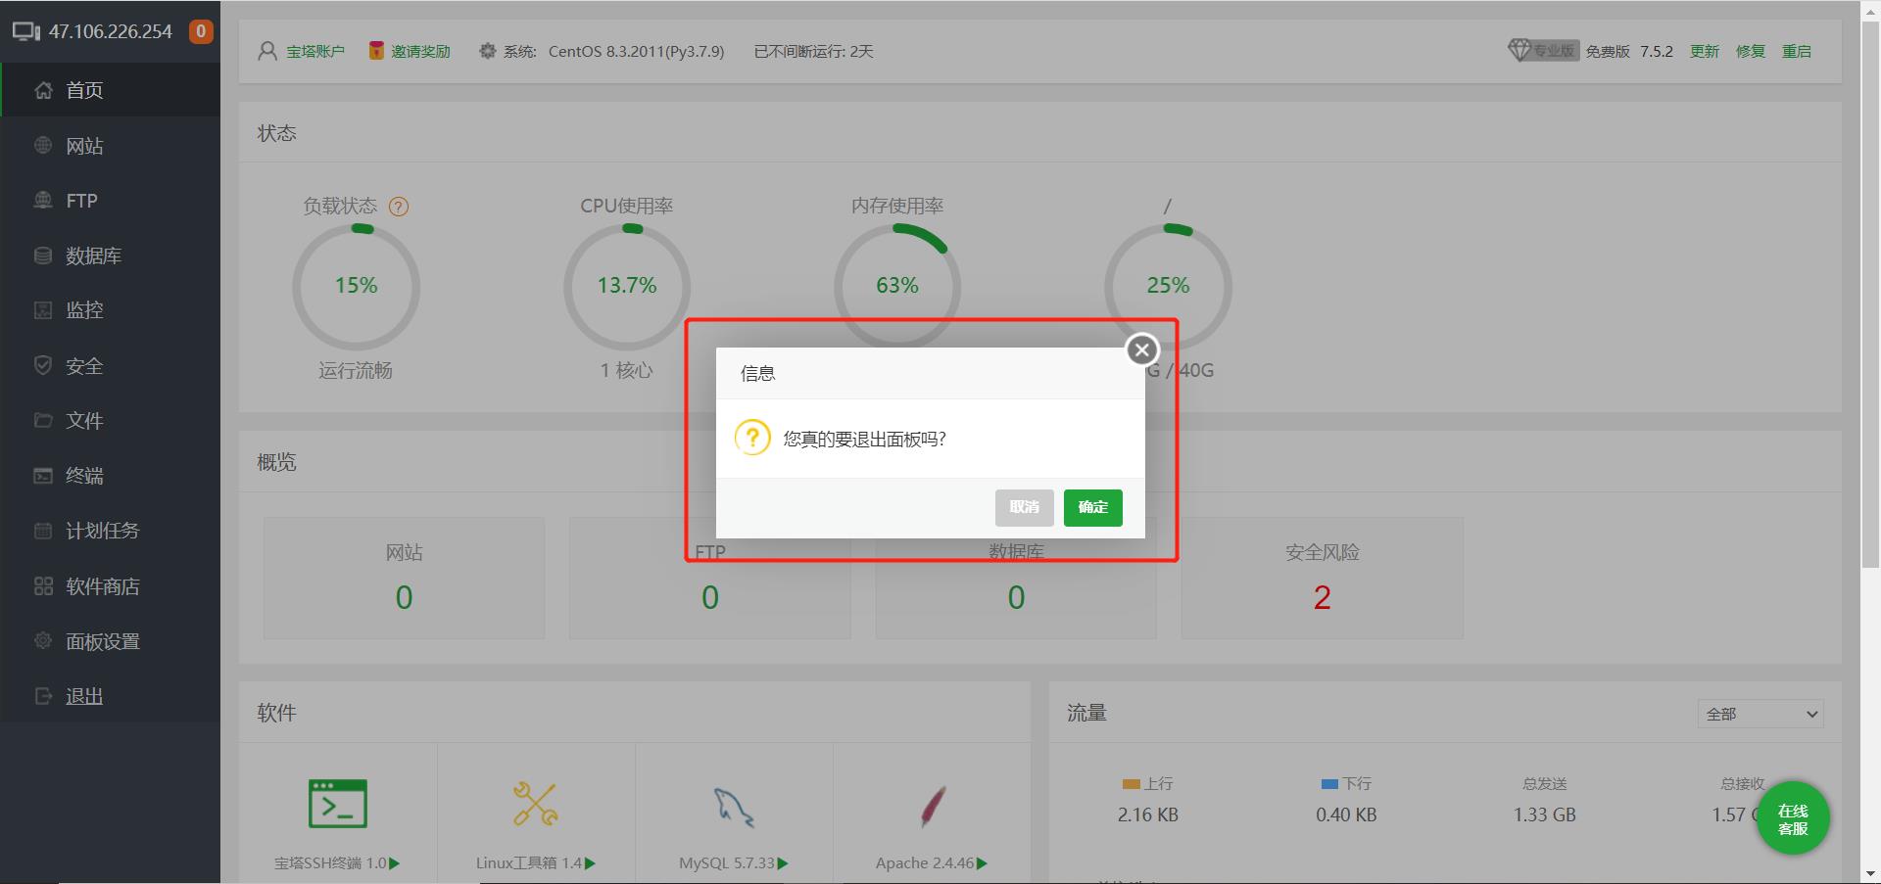Open the 宝塔SSH终端 software icon
1881x884 pixels.
point(338,804)
